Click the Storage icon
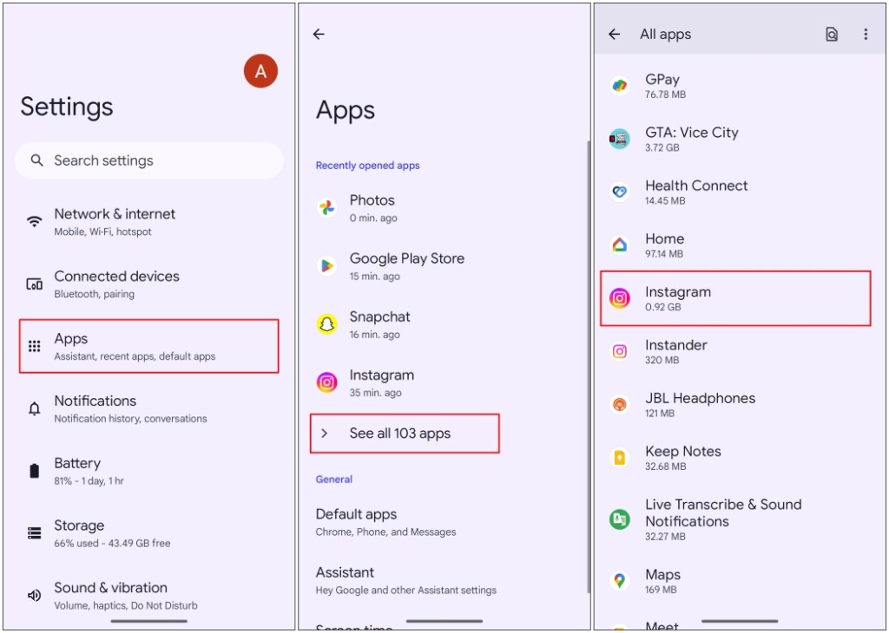This screenshot has height=633, width=889. [x=35, y=532]
